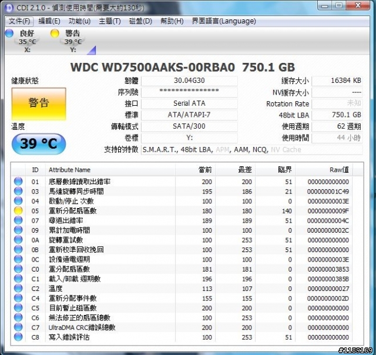Click the ATA/ATAPI-7 standard field
Viewport: 376px width, 355px height.
click(189, 115)
